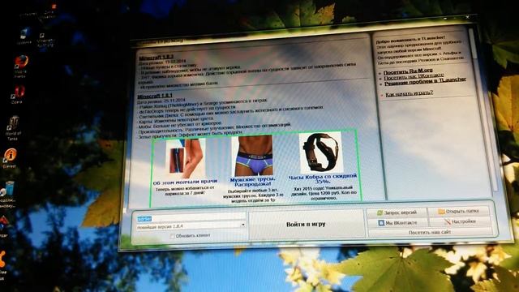Open the Everest desktop shortcut
519x292 pixels.
click(11, 155)
